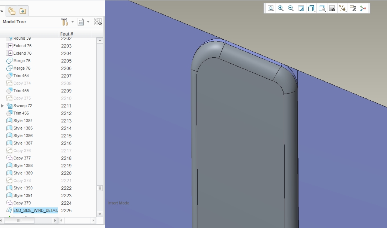The height and width of the screenshot is (228, 387).
Task: Click the Trim 454 feature icon
Action: (9, 76)
